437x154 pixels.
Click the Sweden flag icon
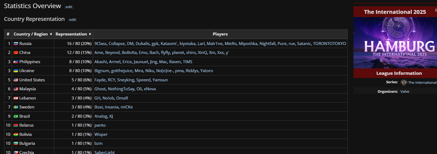click(16, 107)
